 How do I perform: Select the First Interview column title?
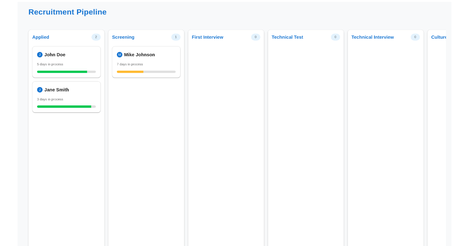(x=208, y=37)
